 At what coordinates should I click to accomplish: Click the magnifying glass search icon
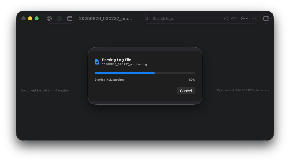147,18
